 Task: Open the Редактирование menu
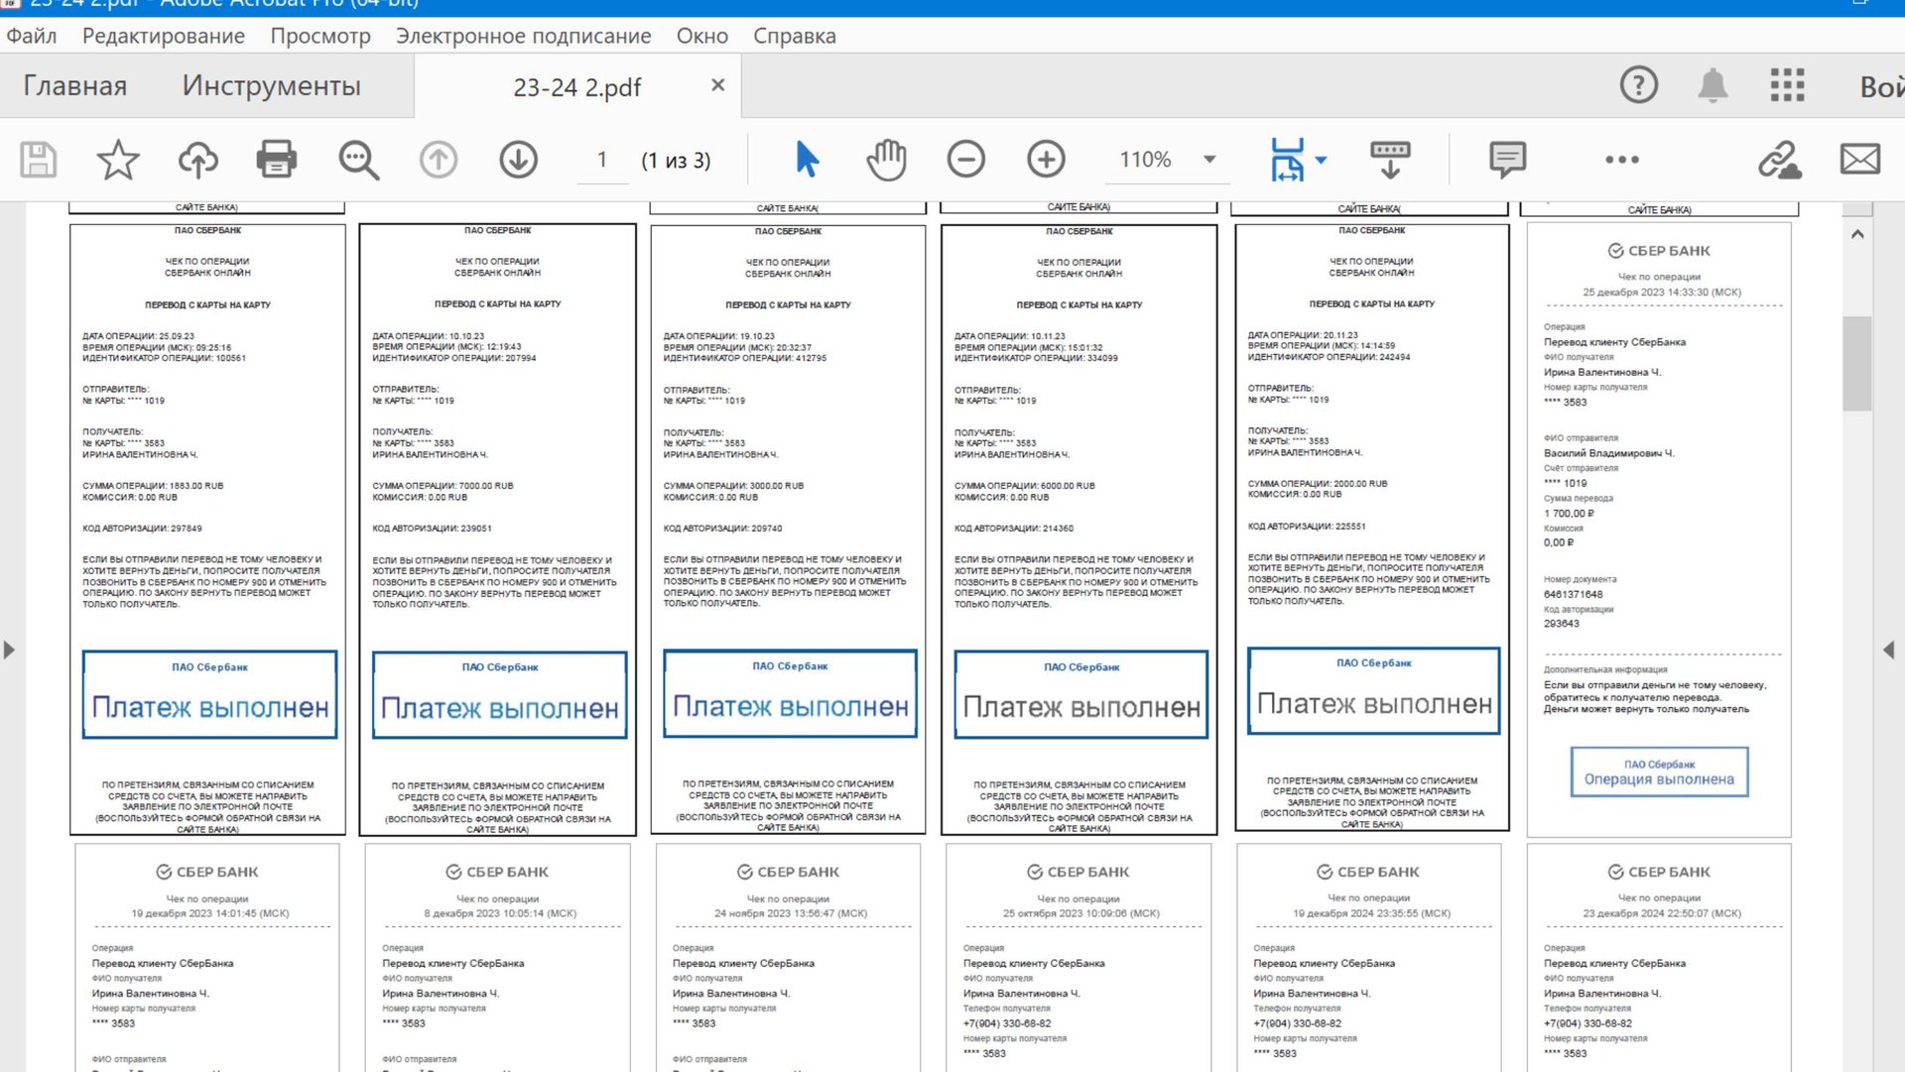163,36
